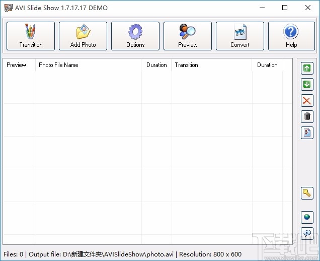
Task: Show About info bubble icon
Action: 307,233
